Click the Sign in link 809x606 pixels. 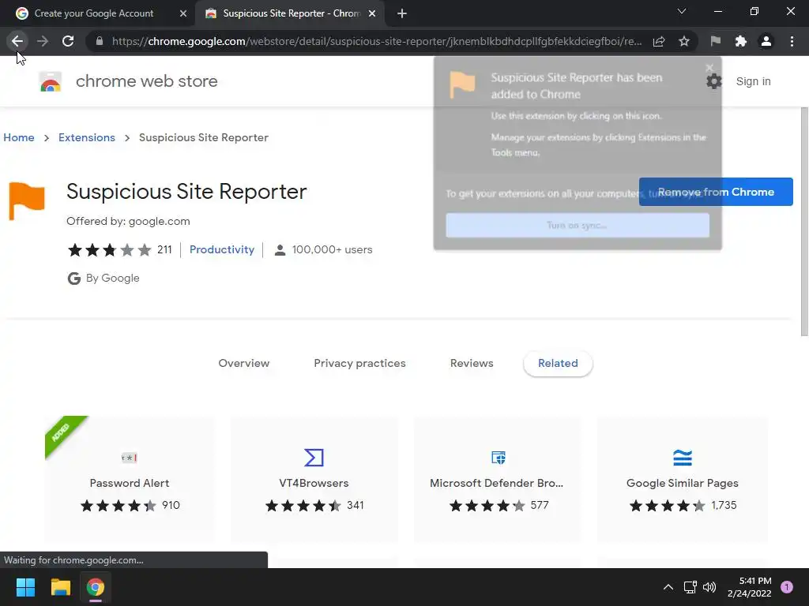(x=753, y=81)
